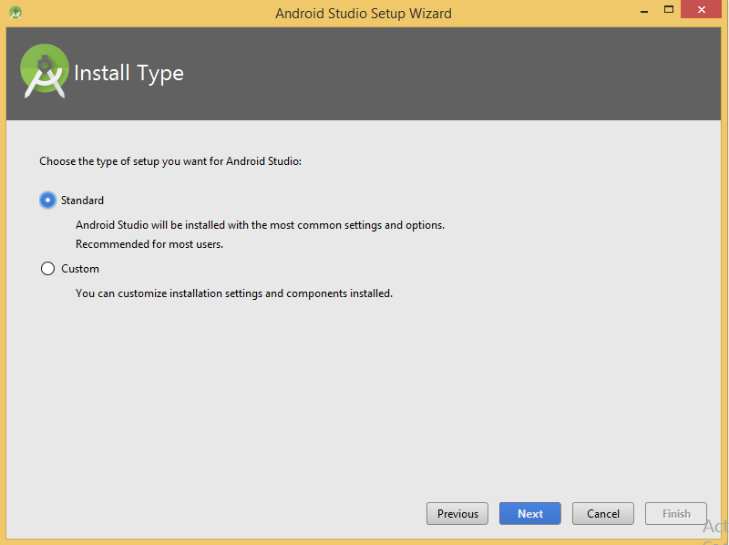The width and height of the screenshot is (729, 545).
Task: Click the "Recommended for most users." text
Action: click(x=149, y=244)
